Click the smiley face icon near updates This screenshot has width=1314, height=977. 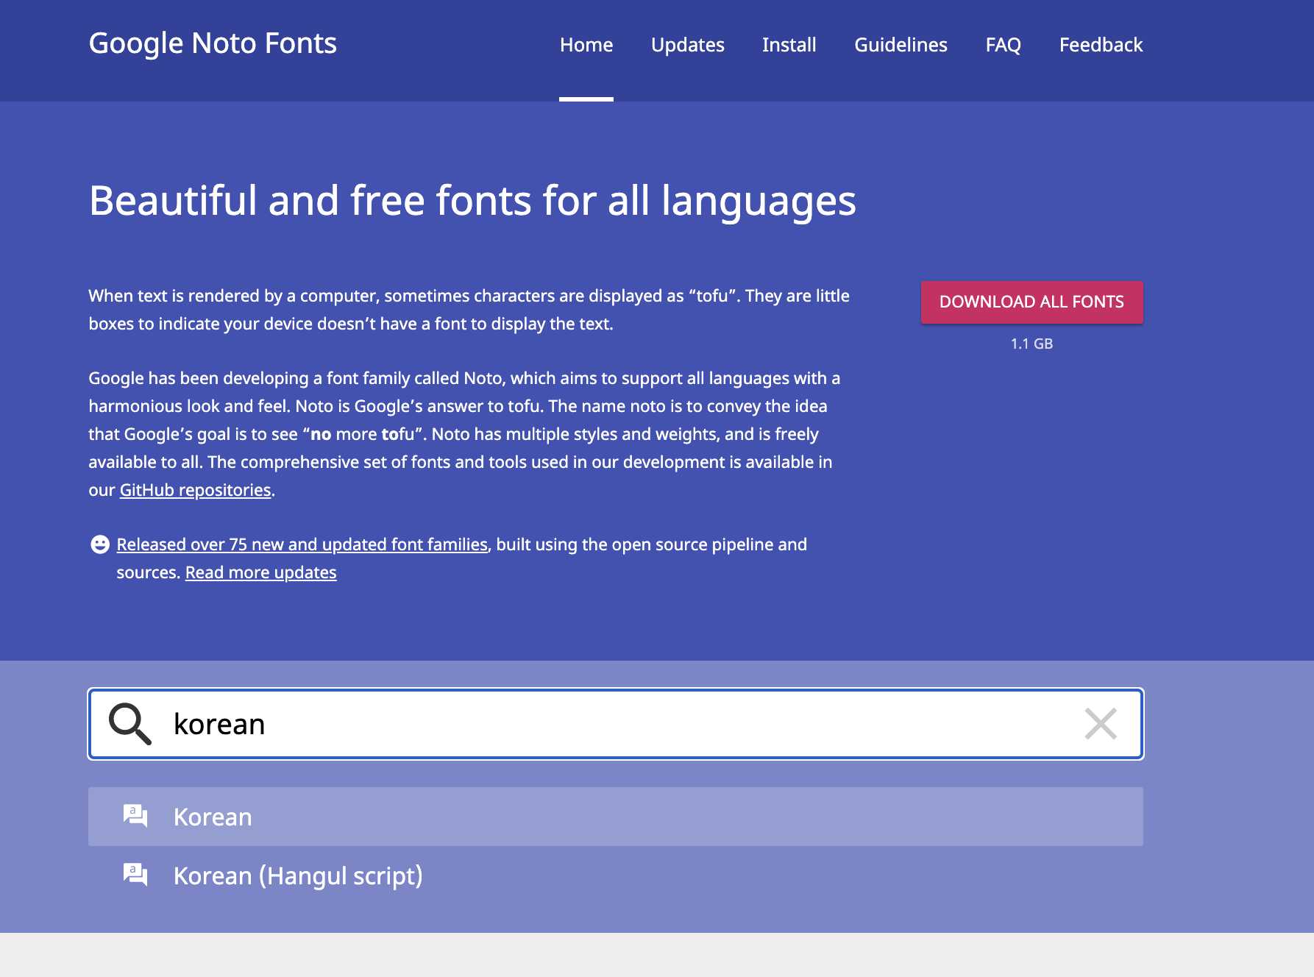click(100, 544)
